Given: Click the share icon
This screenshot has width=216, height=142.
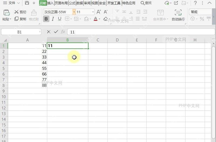Looking at the screenshot, I should [x=176, y=3].
